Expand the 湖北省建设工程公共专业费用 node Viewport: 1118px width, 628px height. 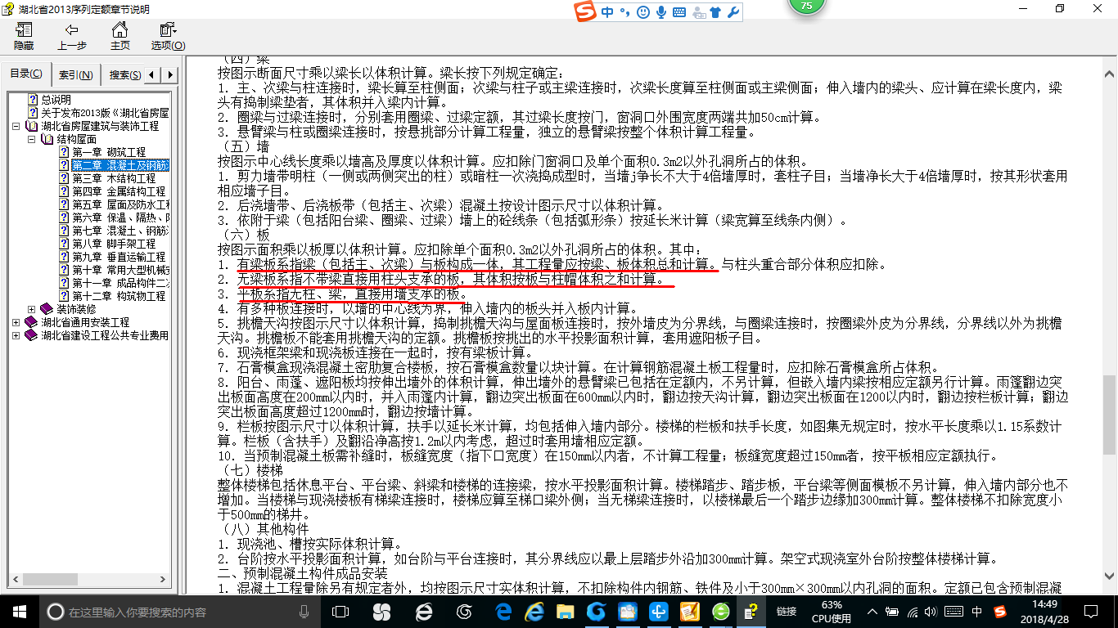click(x=17, y=335)
